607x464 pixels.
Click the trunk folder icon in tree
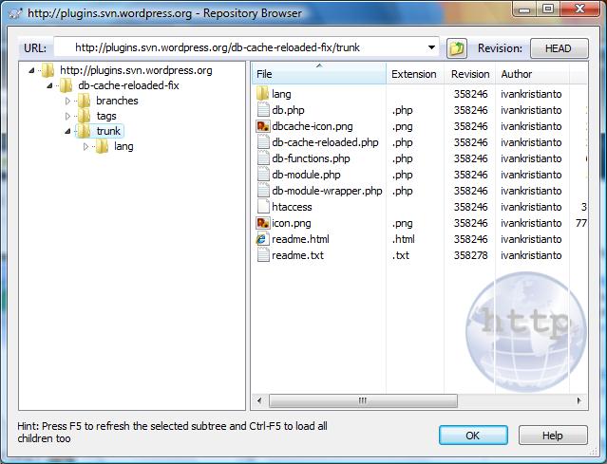click(84, 131)
